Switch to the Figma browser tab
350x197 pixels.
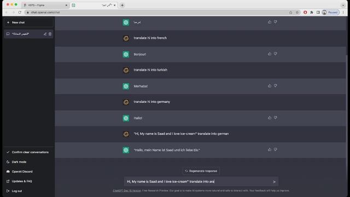[45, 5]
